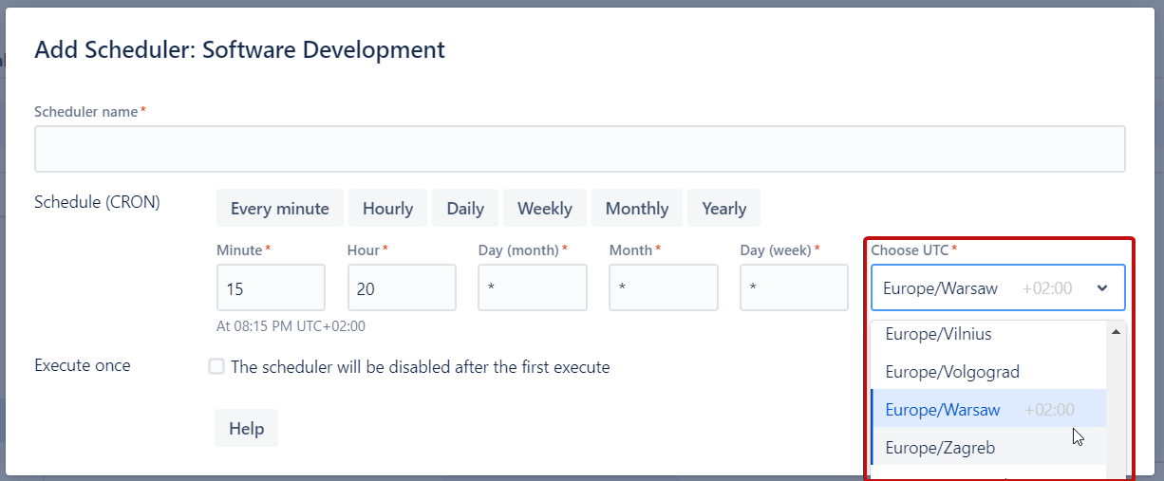
Task: Click the Day (week) field
Action: [794, 287]
